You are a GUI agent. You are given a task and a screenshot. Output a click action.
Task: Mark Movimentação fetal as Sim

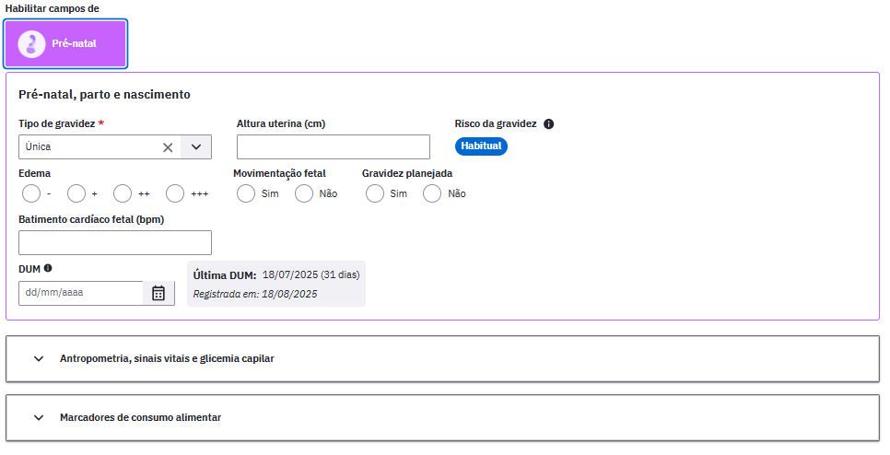[x=246, y=193]
